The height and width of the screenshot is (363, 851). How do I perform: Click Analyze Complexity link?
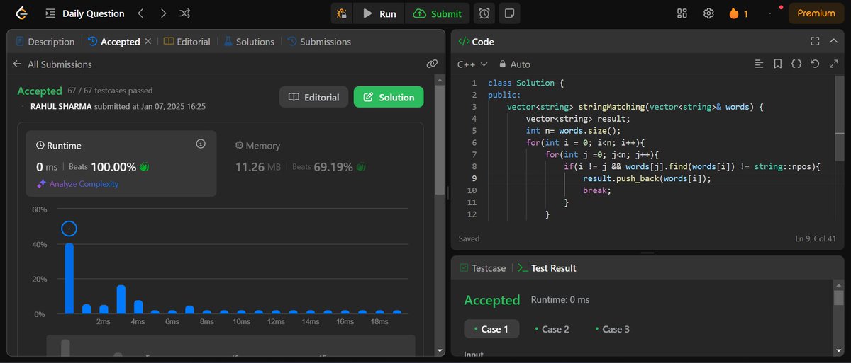point(78,184)
